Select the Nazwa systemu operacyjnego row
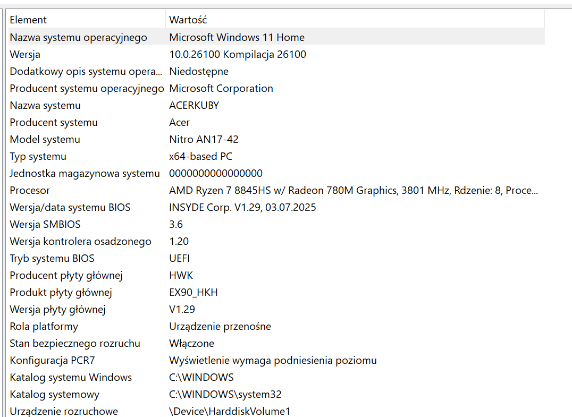The image size is (572, 417). point(276,37)
